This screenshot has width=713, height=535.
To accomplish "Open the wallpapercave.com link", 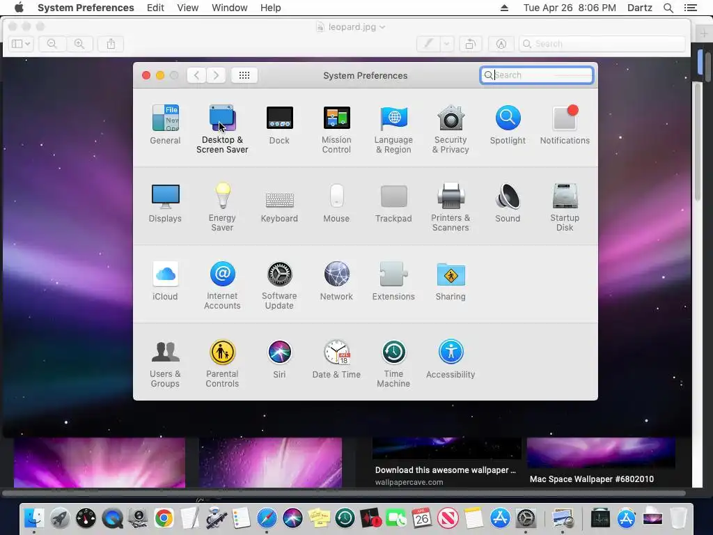I will pyautogui.click(x=409, y=482).
